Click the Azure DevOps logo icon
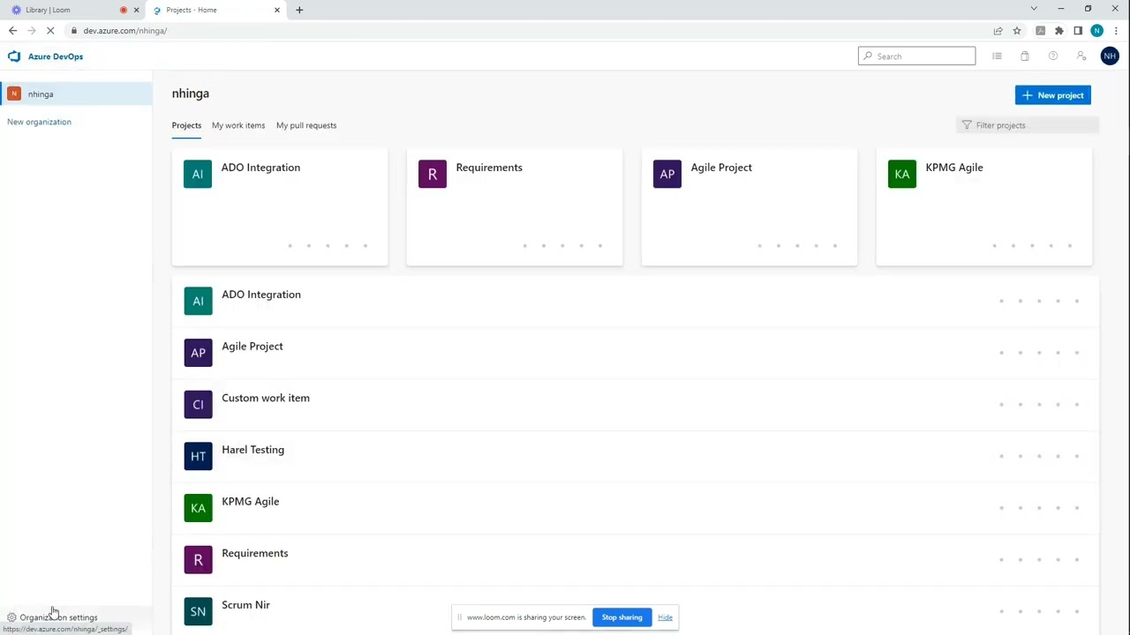 click(14, 56)
